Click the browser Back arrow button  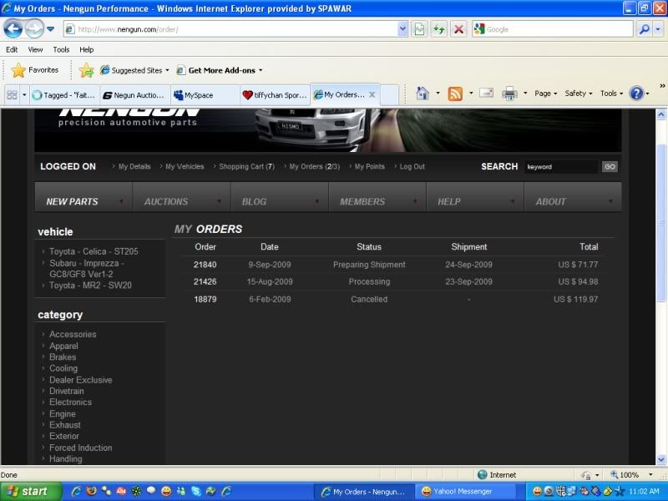13,29
